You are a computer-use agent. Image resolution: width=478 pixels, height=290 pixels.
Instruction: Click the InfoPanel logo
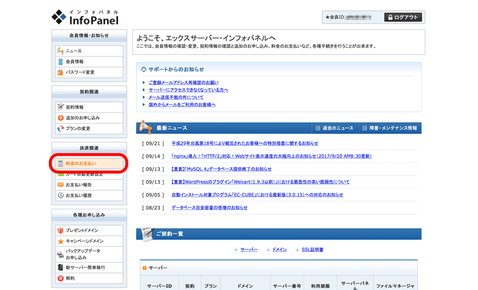[85, 17]
